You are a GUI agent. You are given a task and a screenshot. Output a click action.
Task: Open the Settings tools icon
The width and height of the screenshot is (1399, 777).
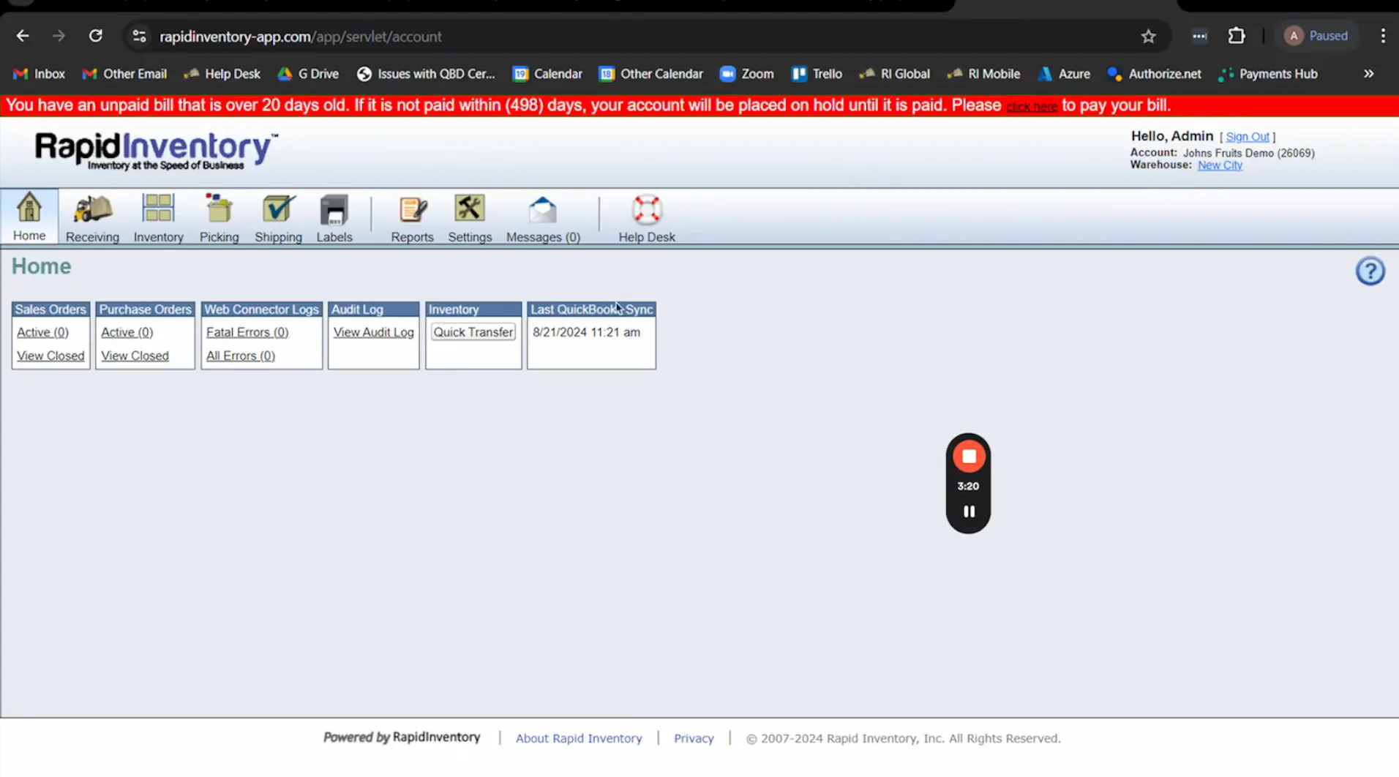point(470,218)
